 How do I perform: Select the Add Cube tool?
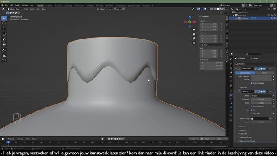click(x=4, y=61)
